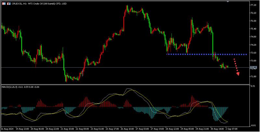260x132 pixels.
Task: Click the 29 Aug 05:00 time label
Action: pos(187,129)
